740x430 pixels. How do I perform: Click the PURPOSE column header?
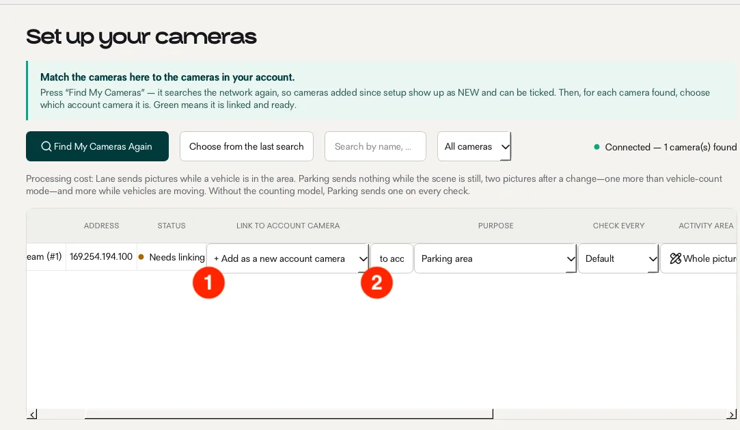coord(495,226)
